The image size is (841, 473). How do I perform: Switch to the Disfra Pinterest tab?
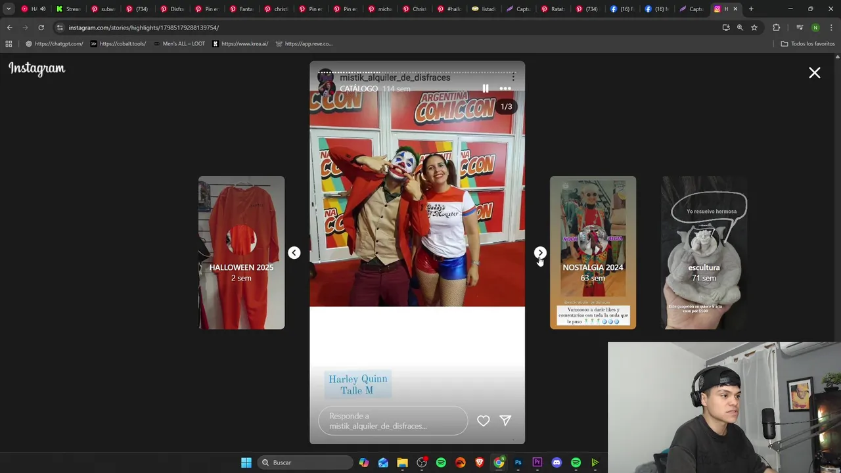point(172,9)
